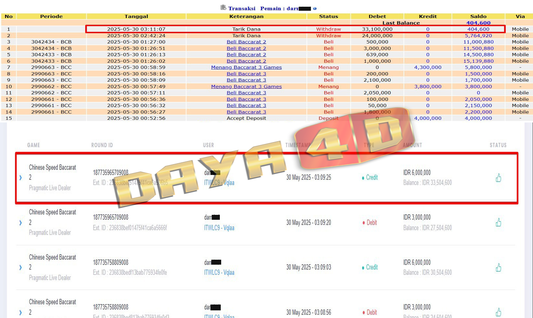Open Beli Baccarat 2 link at 01:26:51

[246, 48]
